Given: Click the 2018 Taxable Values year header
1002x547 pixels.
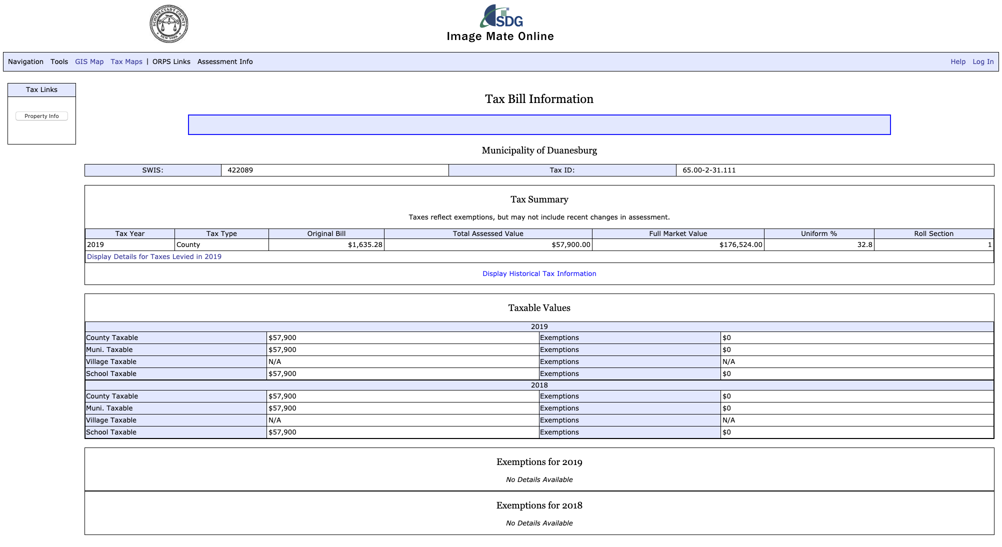Looking at the screenshot, I should pyautogui.click(x=539, y=385).
